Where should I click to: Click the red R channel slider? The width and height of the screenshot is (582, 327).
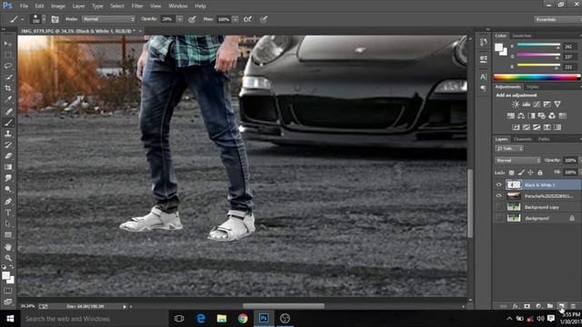[538, 45]
